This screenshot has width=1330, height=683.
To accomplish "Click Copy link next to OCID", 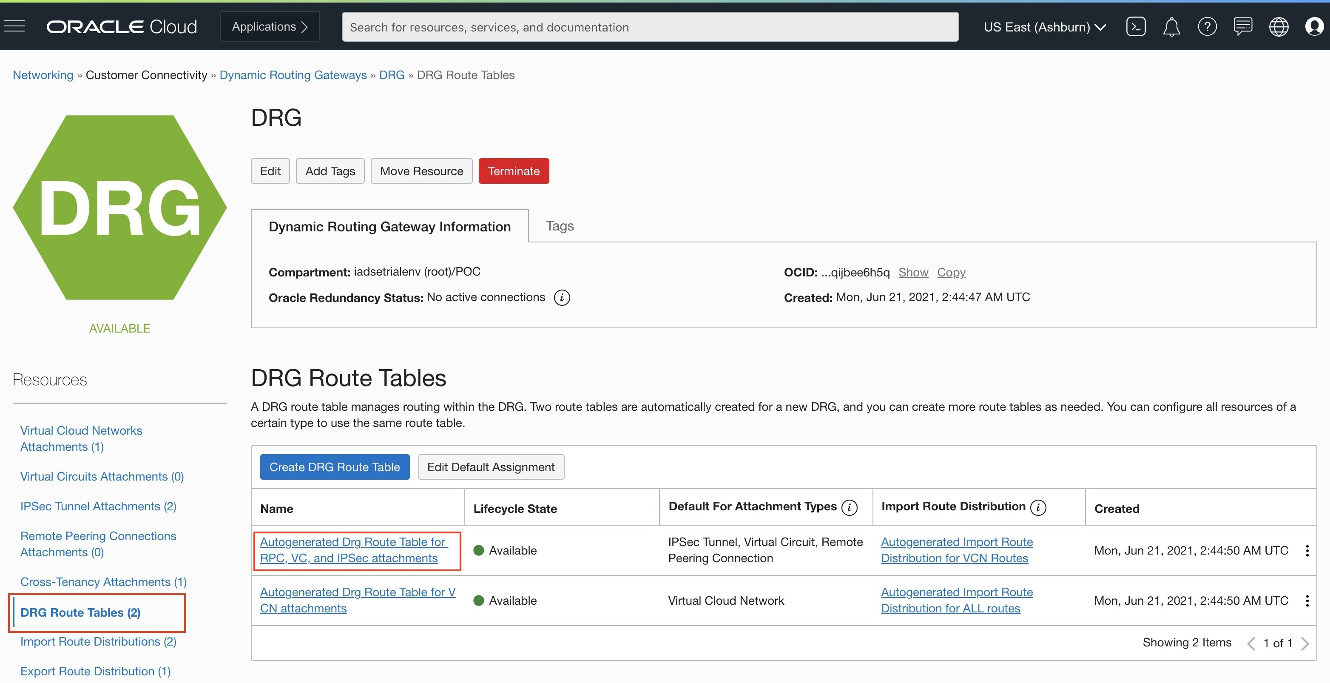I will [951, 272].
